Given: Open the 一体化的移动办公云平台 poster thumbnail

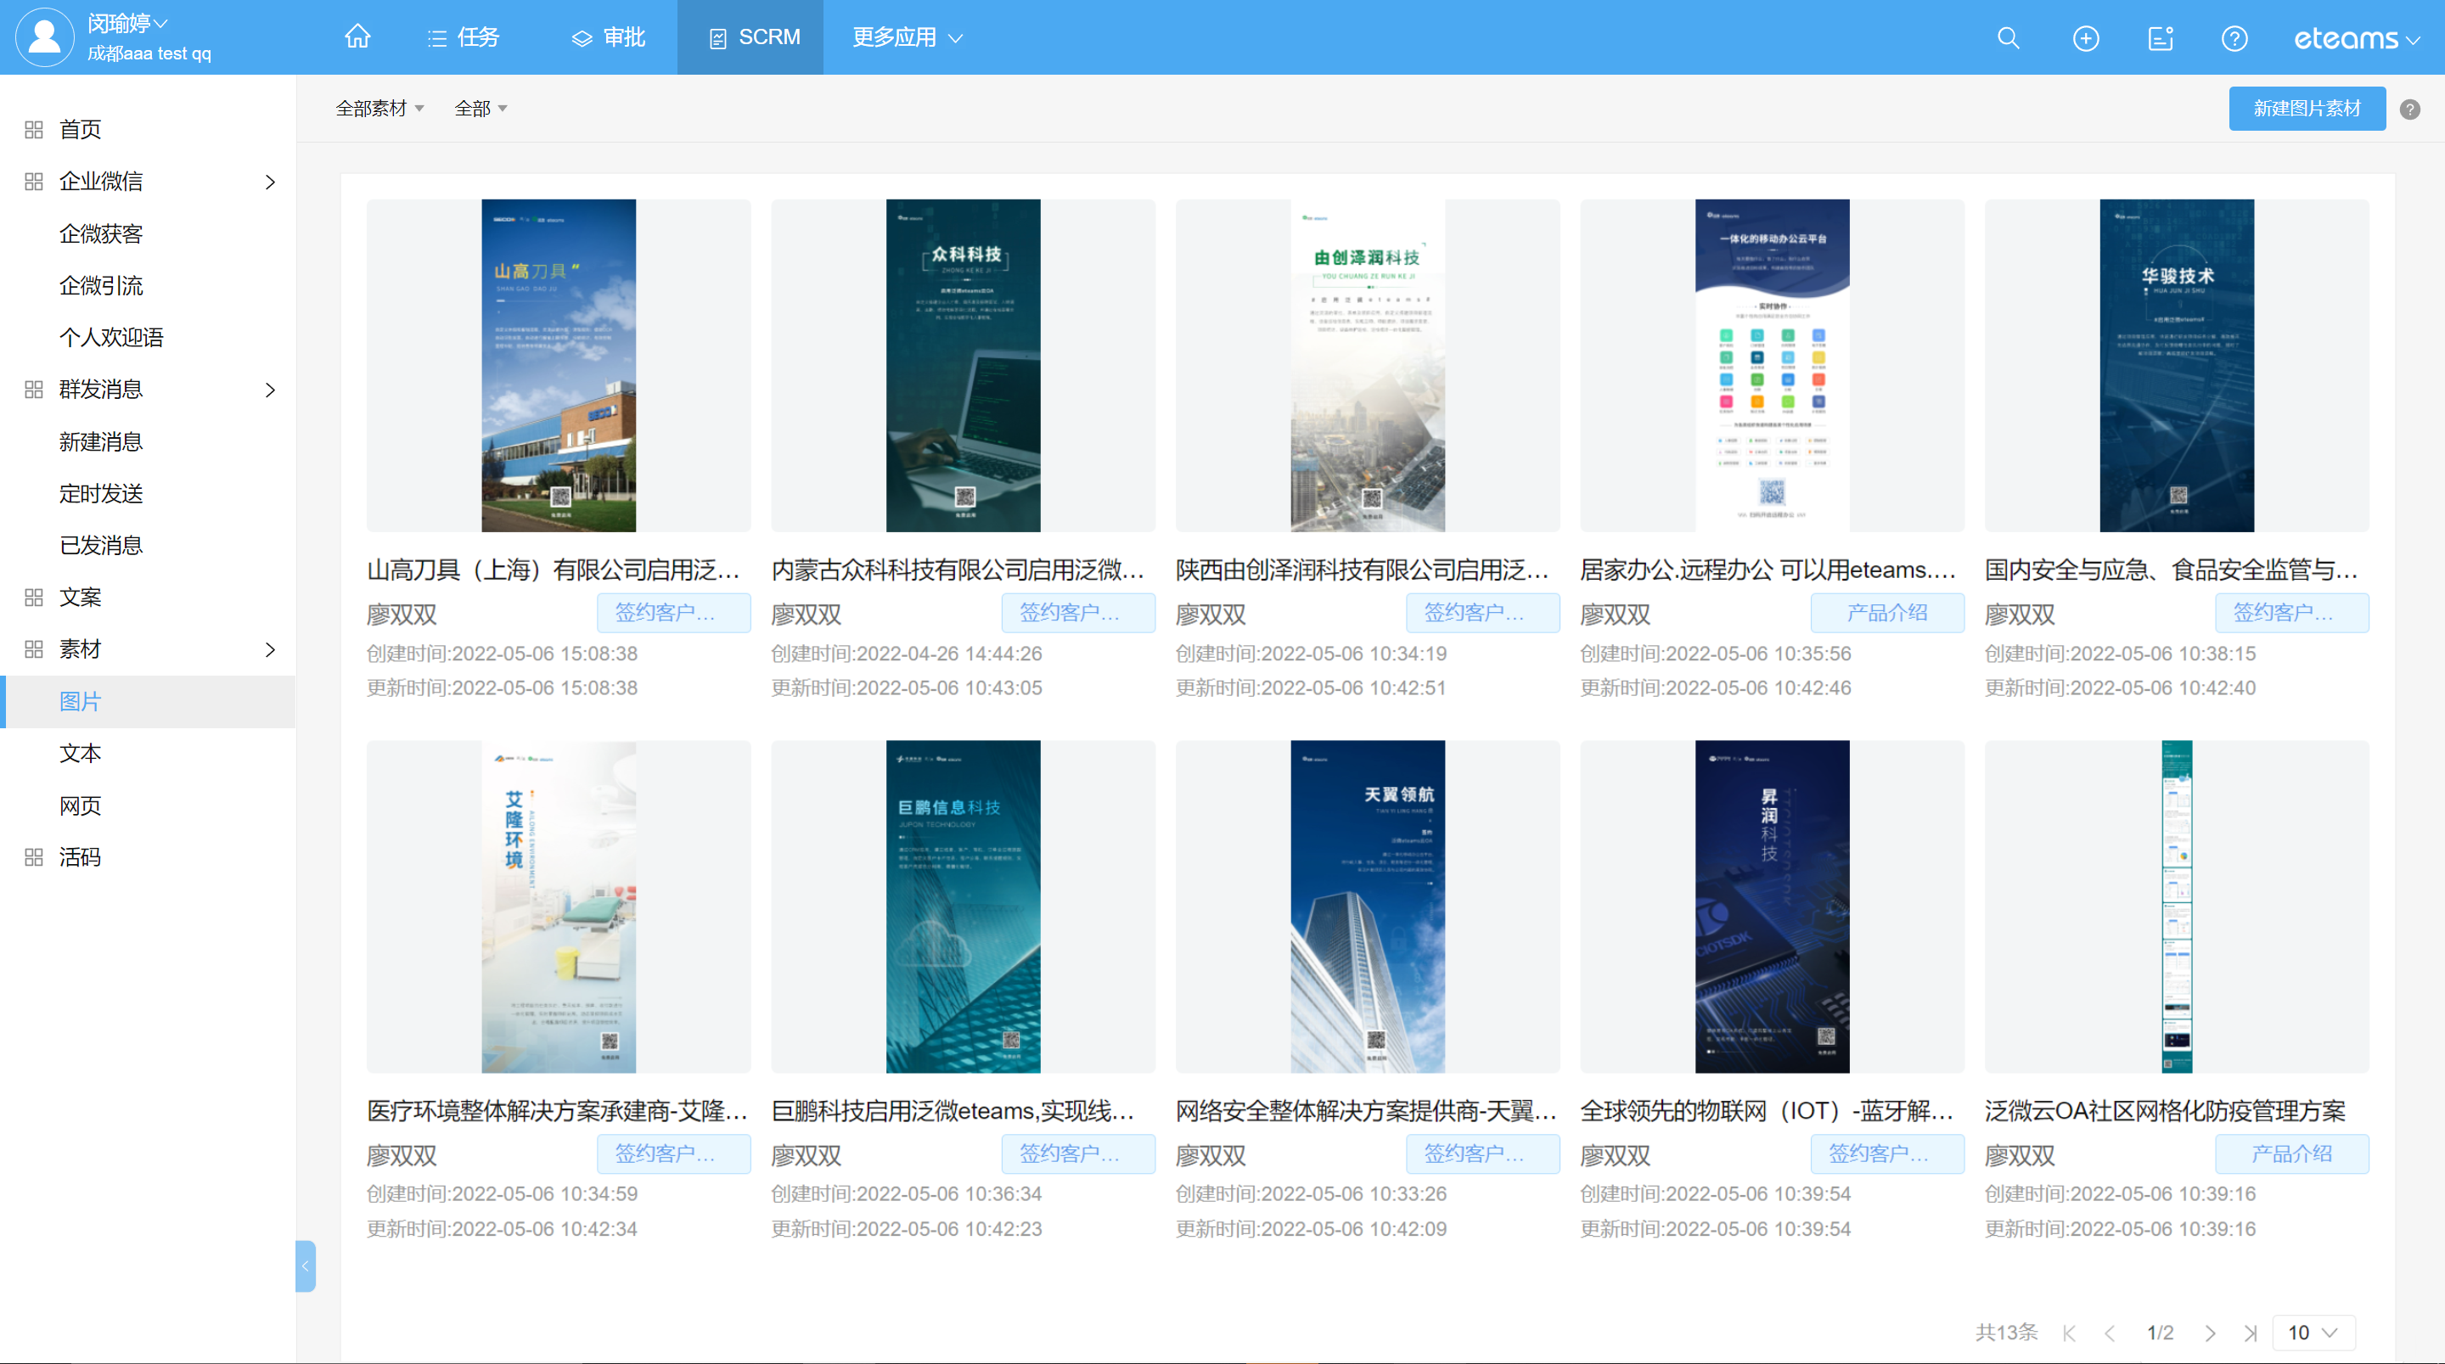Looking at the screenshot, I should pyautogui.click(x=1772, y=366).
